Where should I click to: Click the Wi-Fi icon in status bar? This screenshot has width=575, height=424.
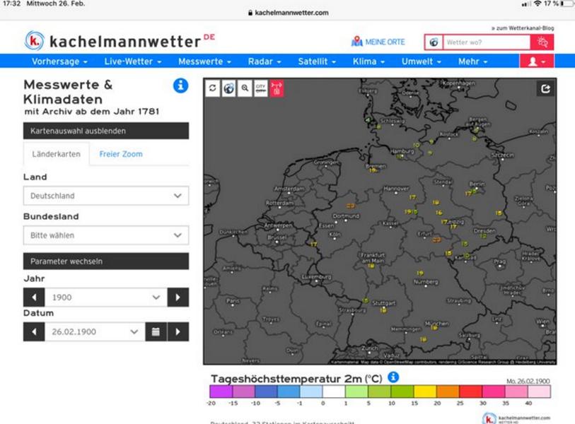point(538,4)
